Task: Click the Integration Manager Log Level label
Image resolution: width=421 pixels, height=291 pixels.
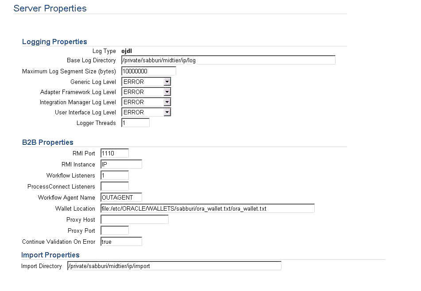Action: [x=78, y=102]
